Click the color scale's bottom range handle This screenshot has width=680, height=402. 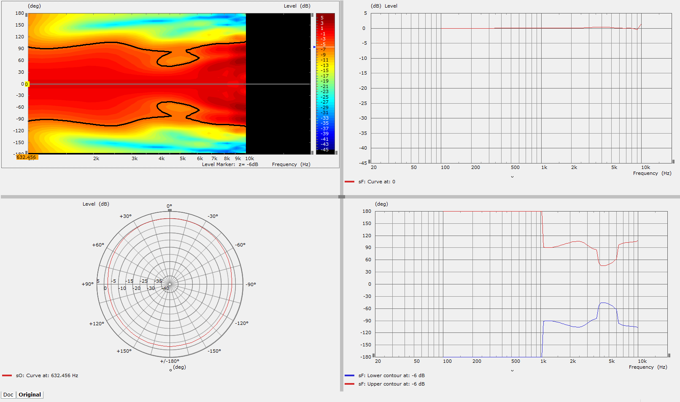336,153
